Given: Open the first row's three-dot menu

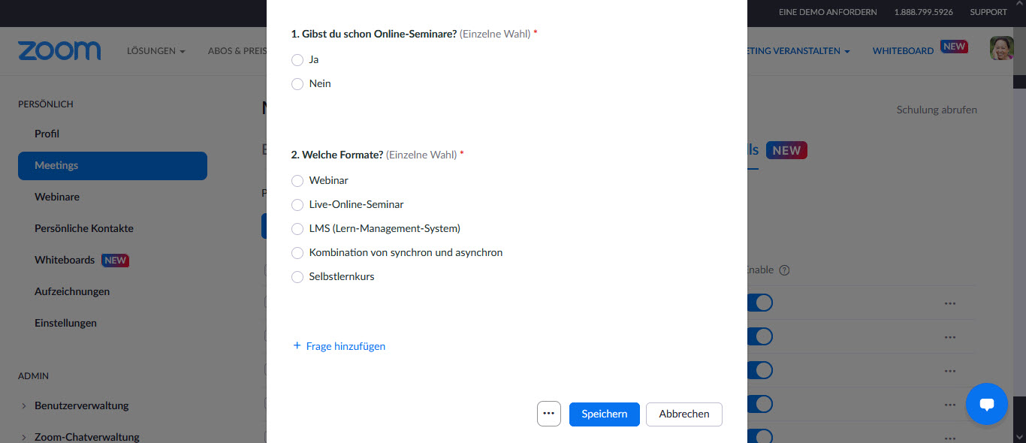Looking at the screenshot, I should 950,303.
